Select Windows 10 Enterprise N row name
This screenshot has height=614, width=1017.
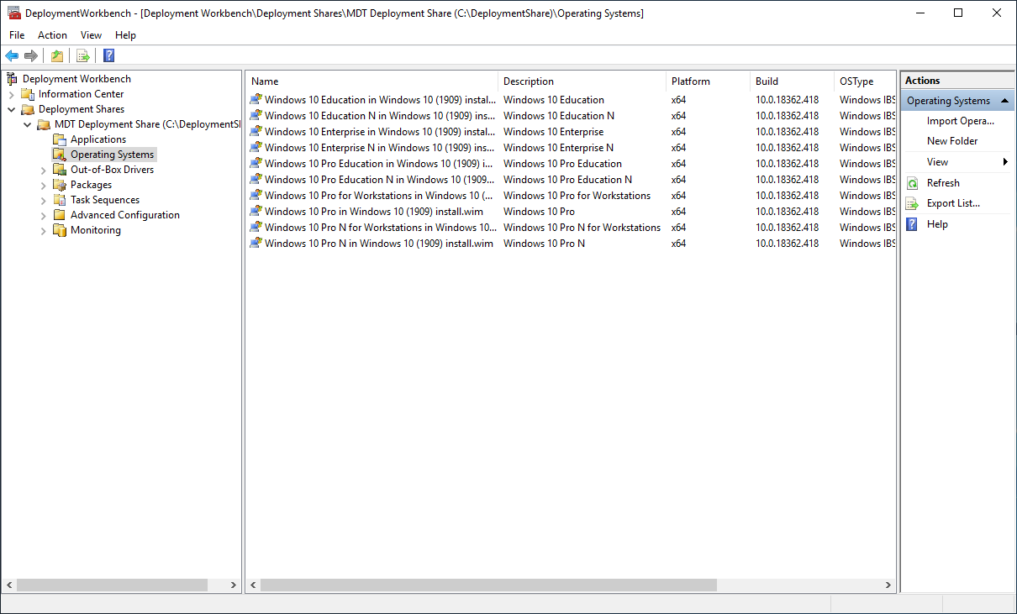click(379, 147)
